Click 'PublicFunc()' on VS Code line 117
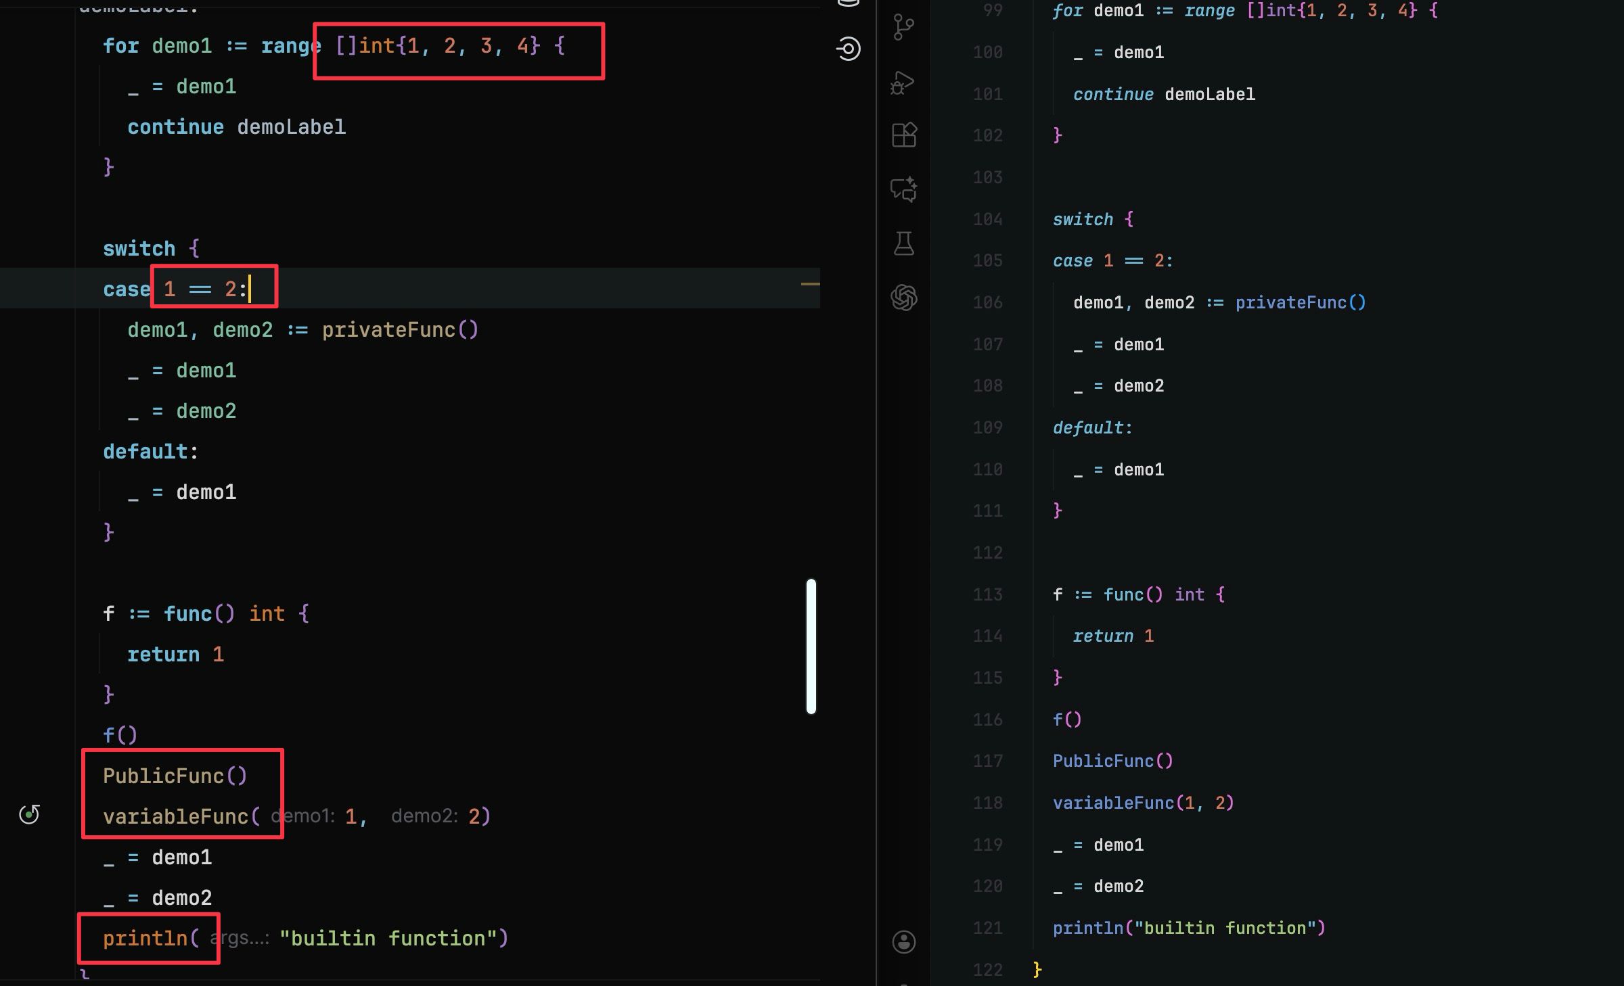 [x=1113, y=761]
